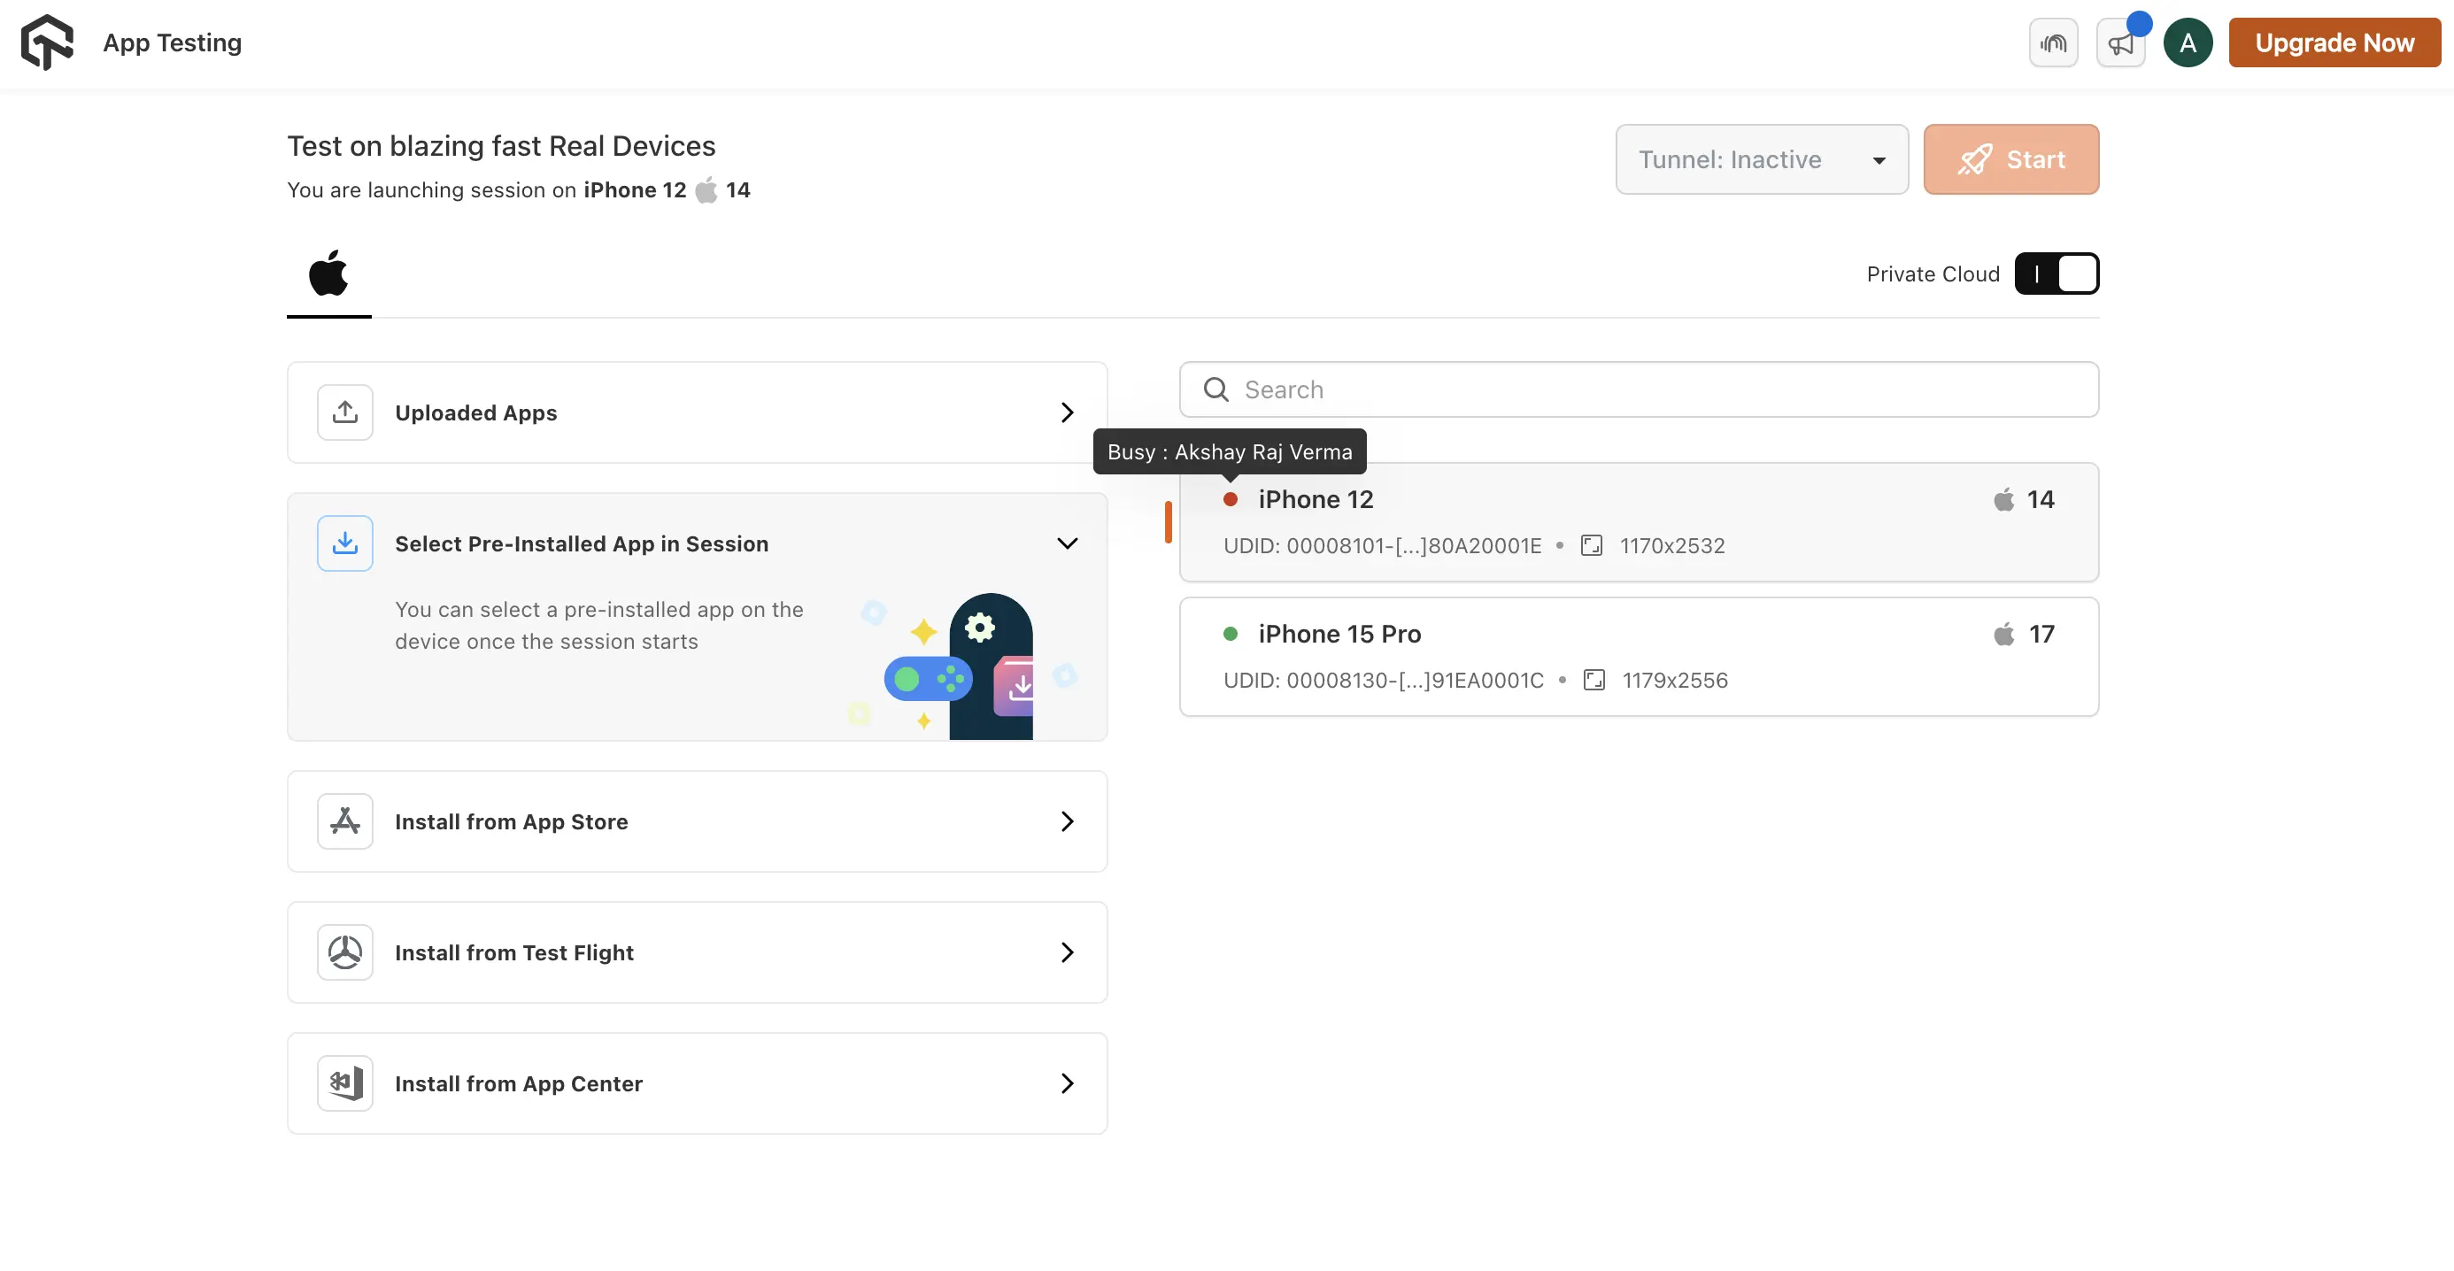This screenshot has width=2454, height=1271.
Task: Expand the Uploaded Apps section
Action: click(x=1067, y=412)
